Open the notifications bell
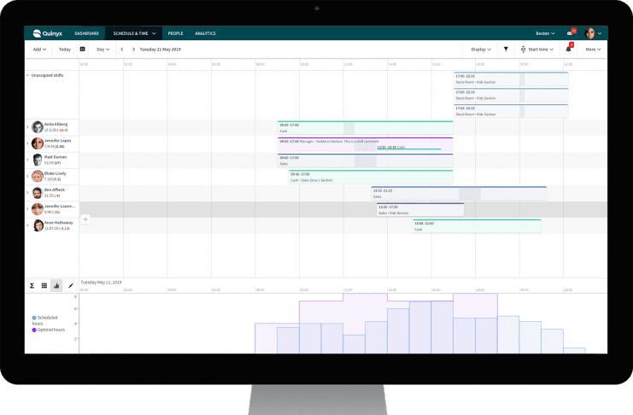 click(569, 50)
